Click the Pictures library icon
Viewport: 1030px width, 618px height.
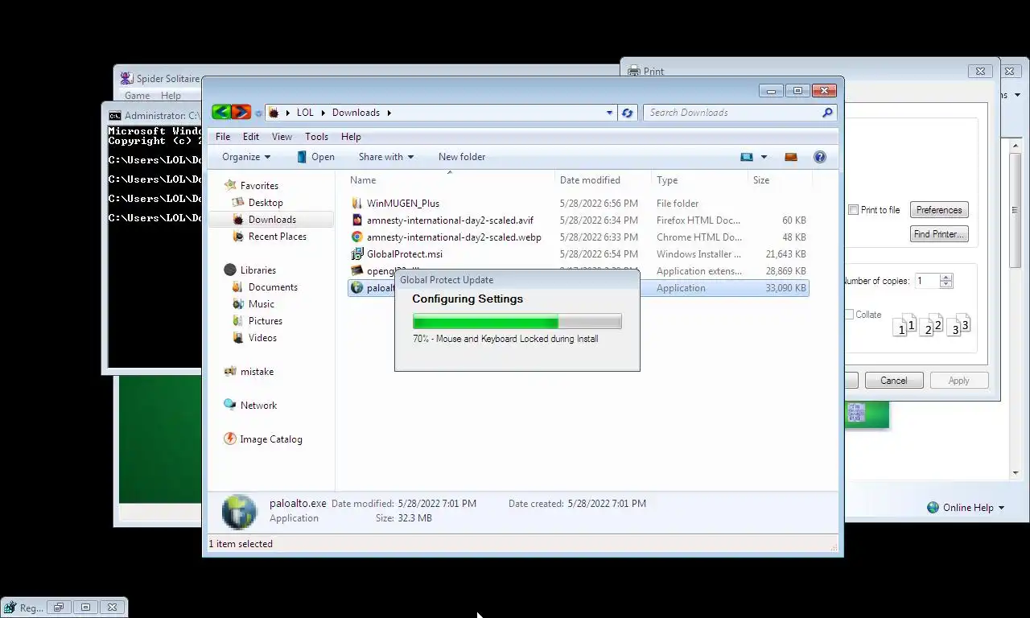238,321
